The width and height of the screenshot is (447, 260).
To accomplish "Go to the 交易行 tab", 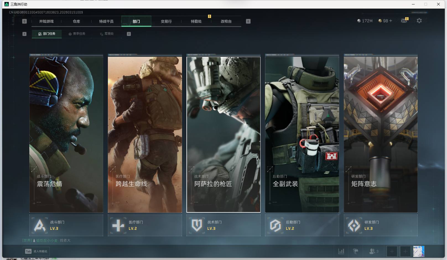I will point(166,21).
